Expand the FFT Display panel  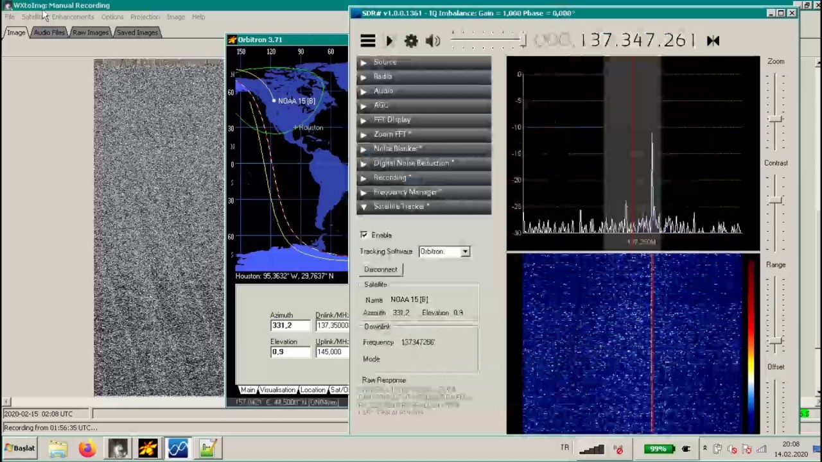tap(424, 120)
